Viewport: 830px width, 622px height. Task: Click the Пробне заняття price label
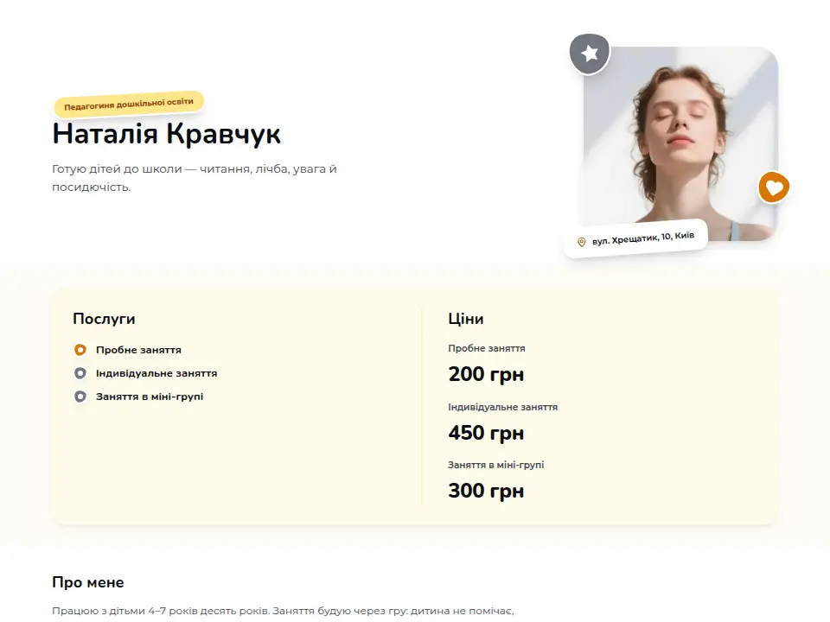click(487, 348)
